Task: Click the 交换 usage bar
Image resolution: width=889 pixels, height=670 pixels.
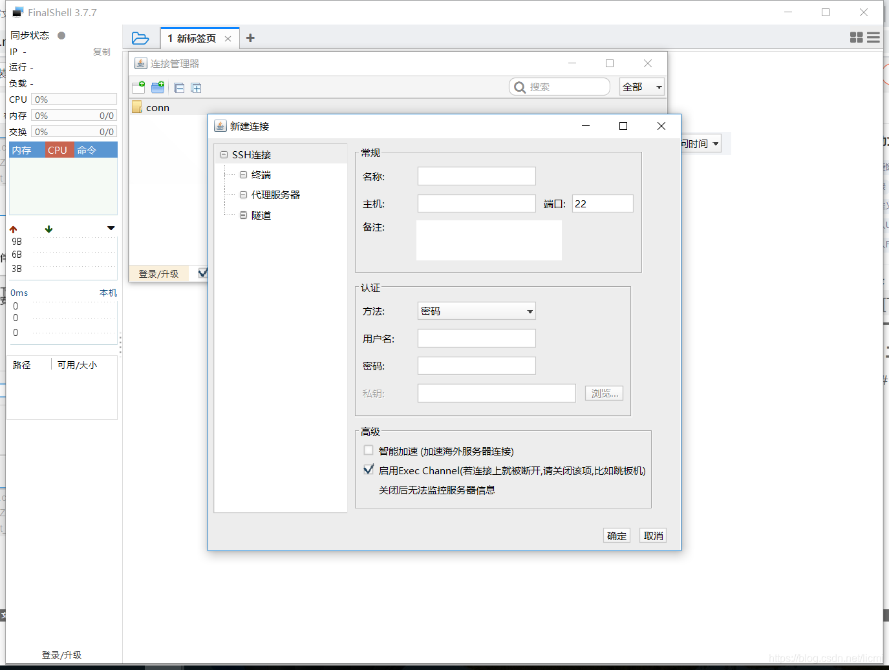Action: tap(74, 132)
